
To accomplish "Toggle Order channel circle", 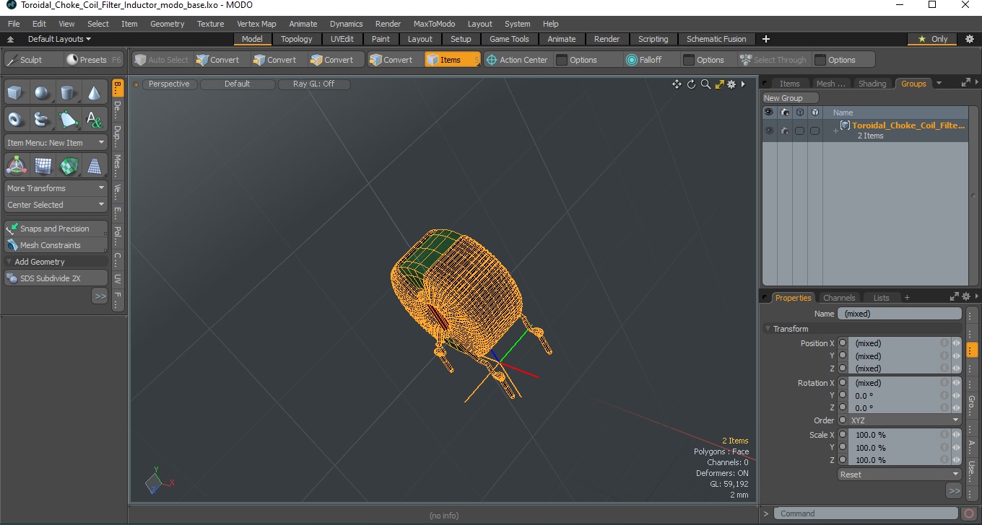I will coord(843,420).
